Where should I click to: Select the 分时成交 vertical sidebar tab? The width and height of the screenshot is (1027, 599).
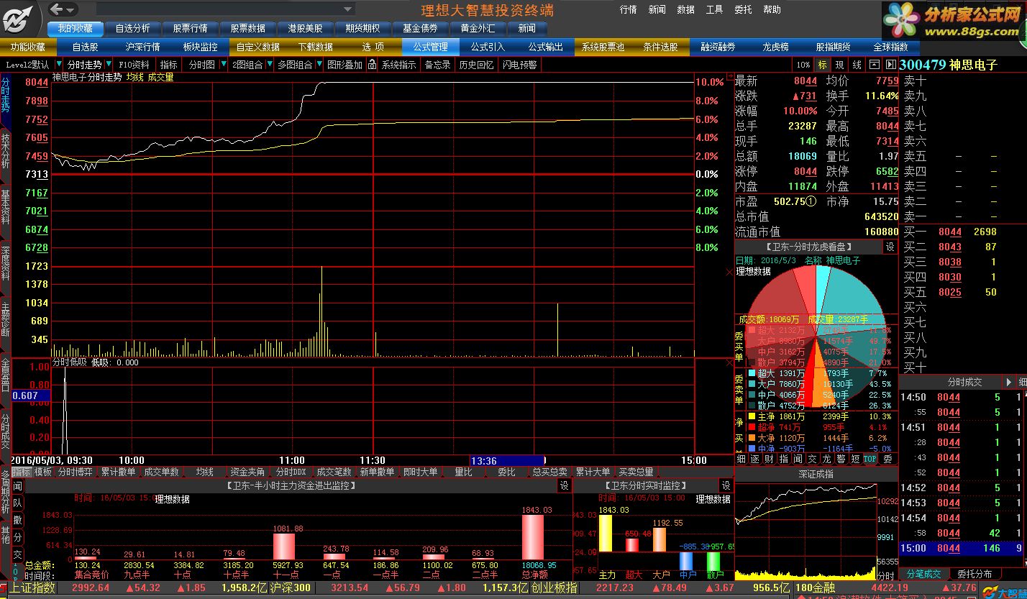(x=6, y=431)
